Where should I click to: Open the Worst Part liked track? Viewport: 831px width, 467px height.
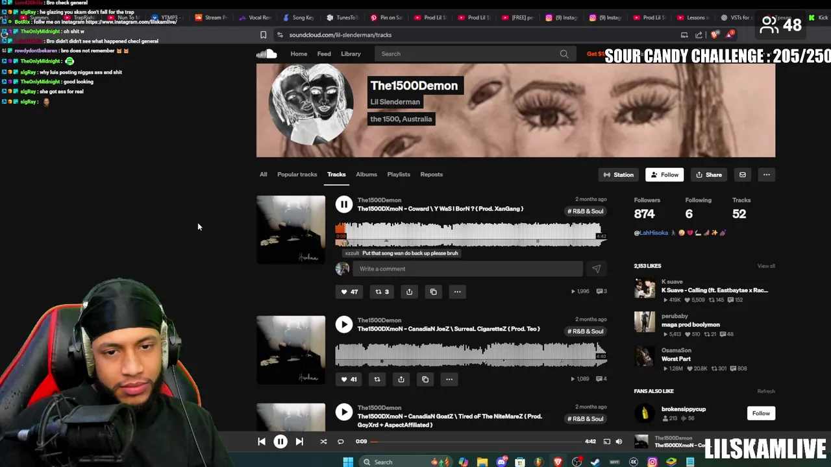coord(676,359)
